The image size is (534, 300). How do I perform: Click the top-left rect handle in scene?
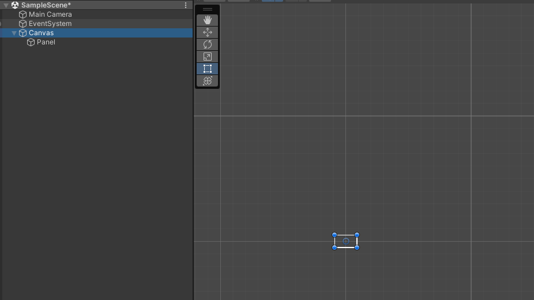334,235
